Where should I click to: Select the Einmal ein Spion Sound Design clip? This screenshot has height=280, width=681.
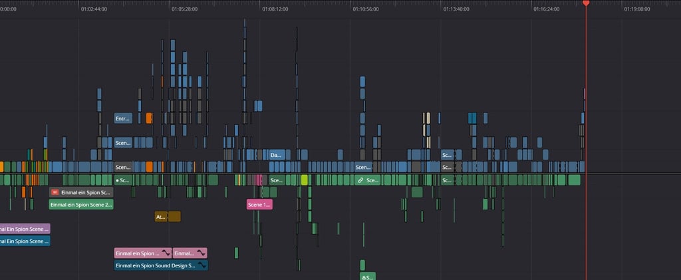161,265
